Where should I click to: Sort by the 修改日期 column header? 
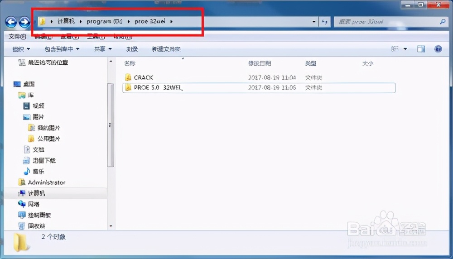pyautogui.click(x=260, y=63)
